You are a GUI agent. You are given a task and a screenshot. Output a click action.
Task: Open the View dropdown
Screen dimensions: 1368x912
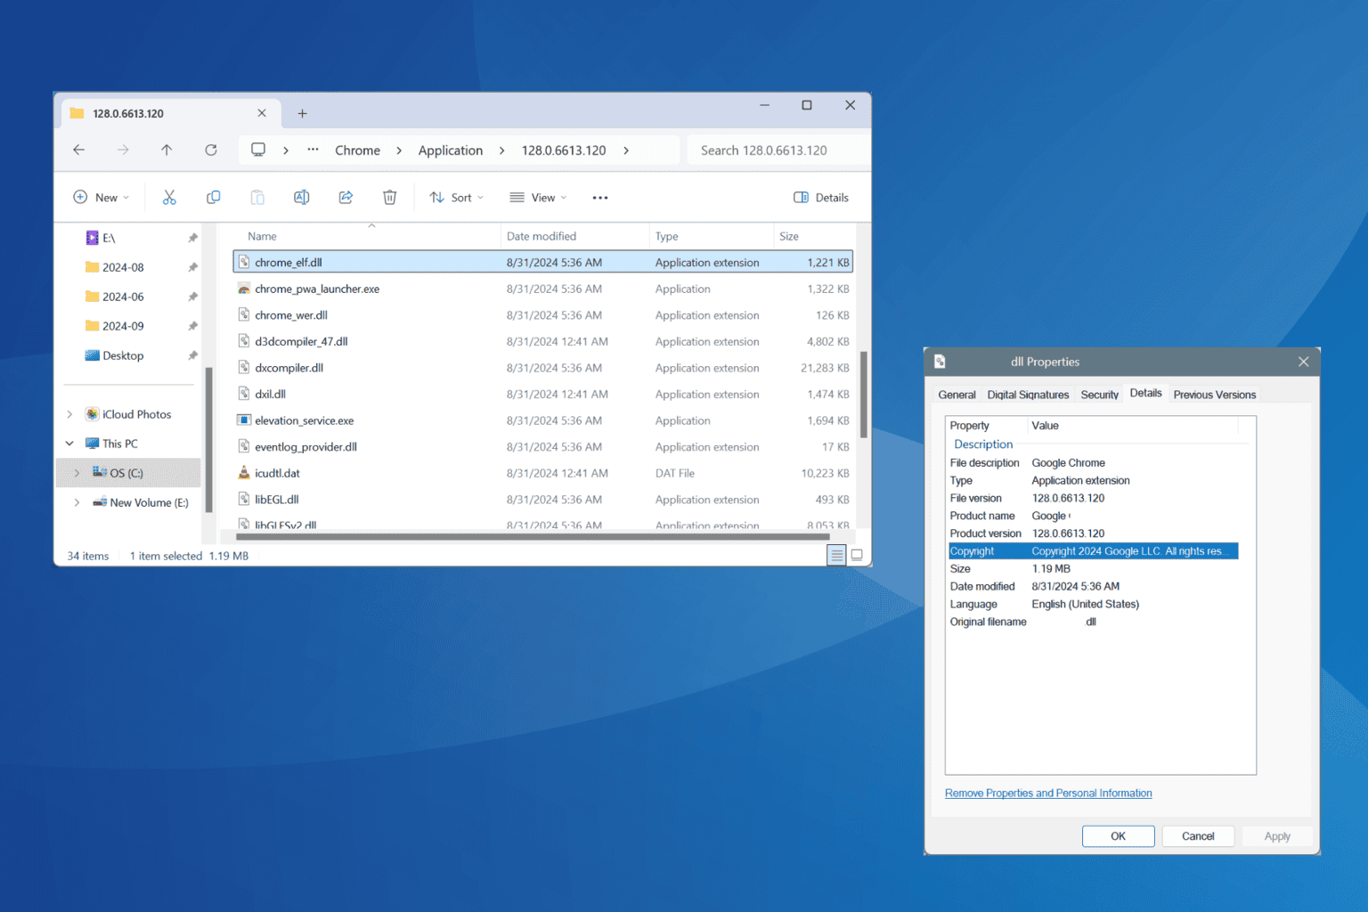pos(538,198)
